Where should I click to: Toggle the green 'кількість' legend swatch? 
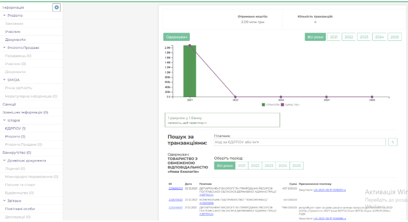(264, 104)
